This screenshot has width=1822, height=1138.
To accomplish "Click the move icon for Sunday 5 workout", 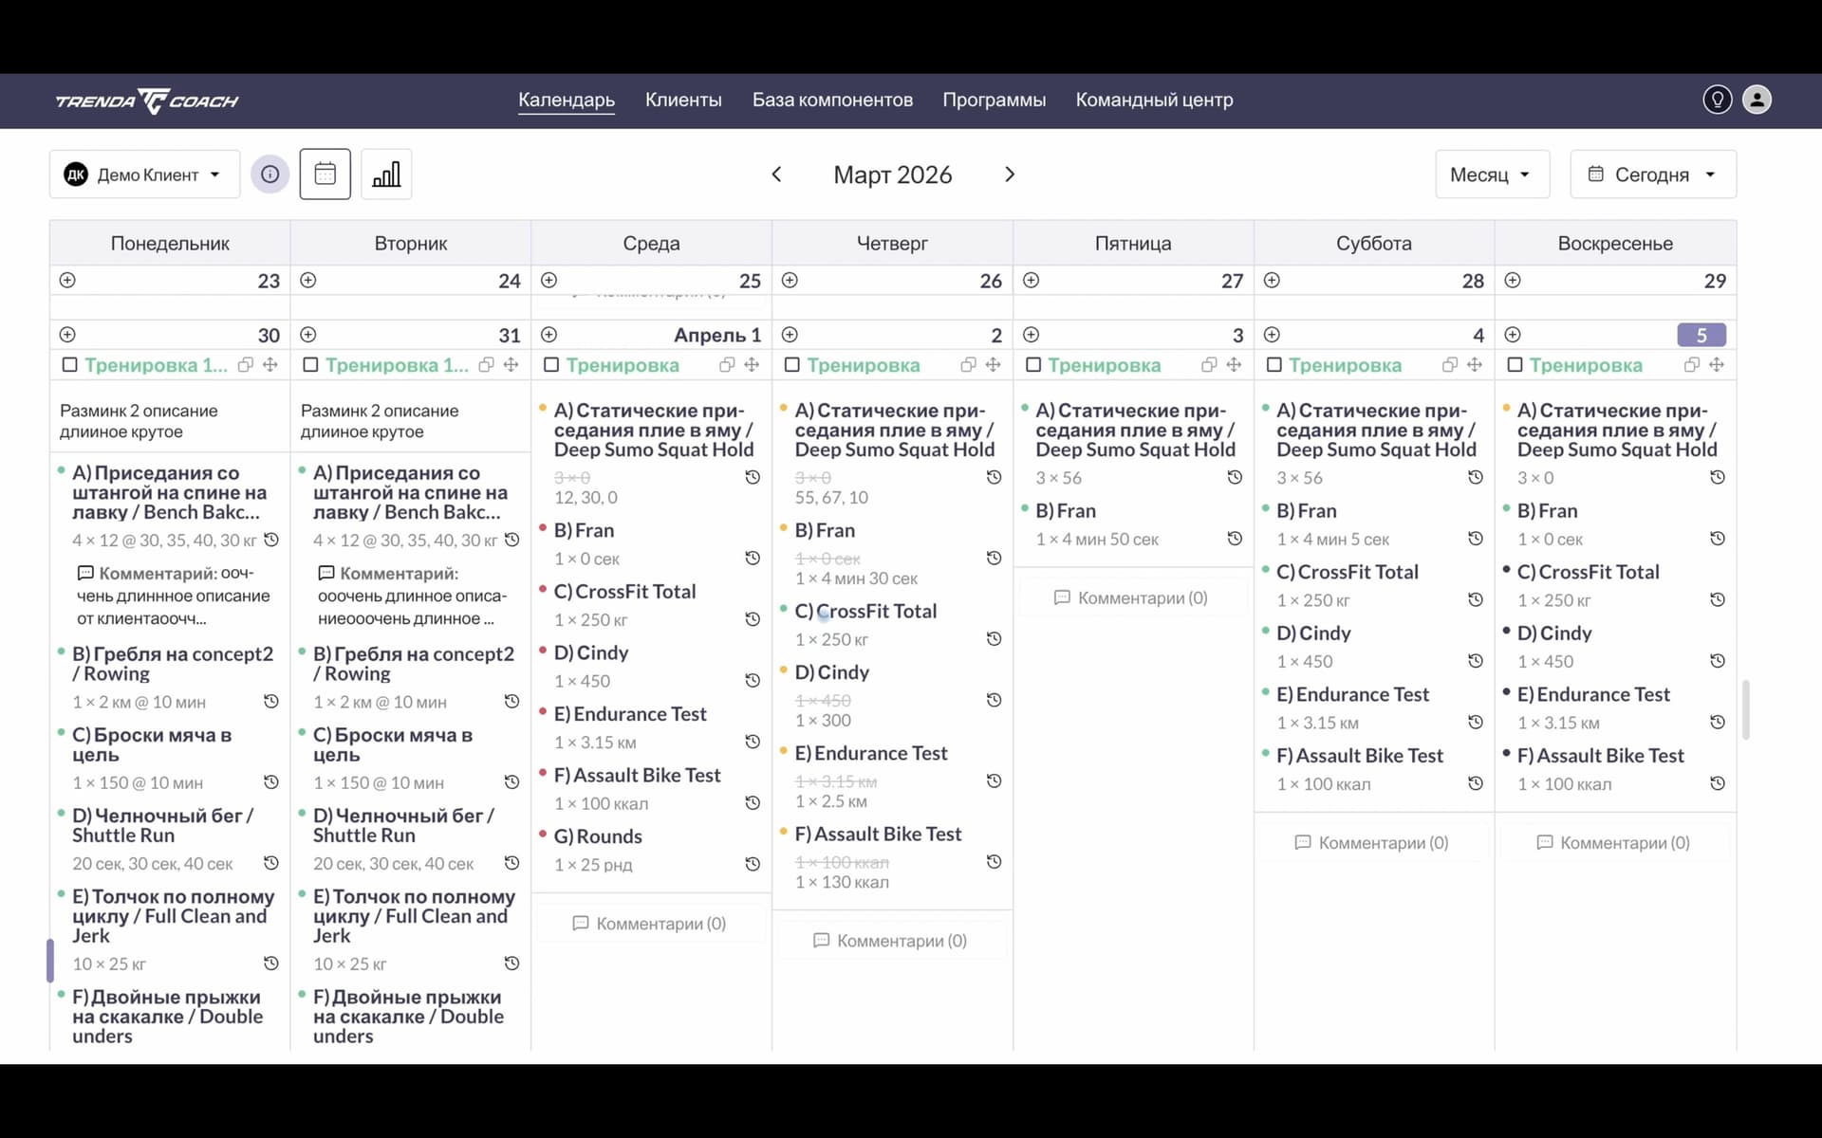I will 1717,365.
